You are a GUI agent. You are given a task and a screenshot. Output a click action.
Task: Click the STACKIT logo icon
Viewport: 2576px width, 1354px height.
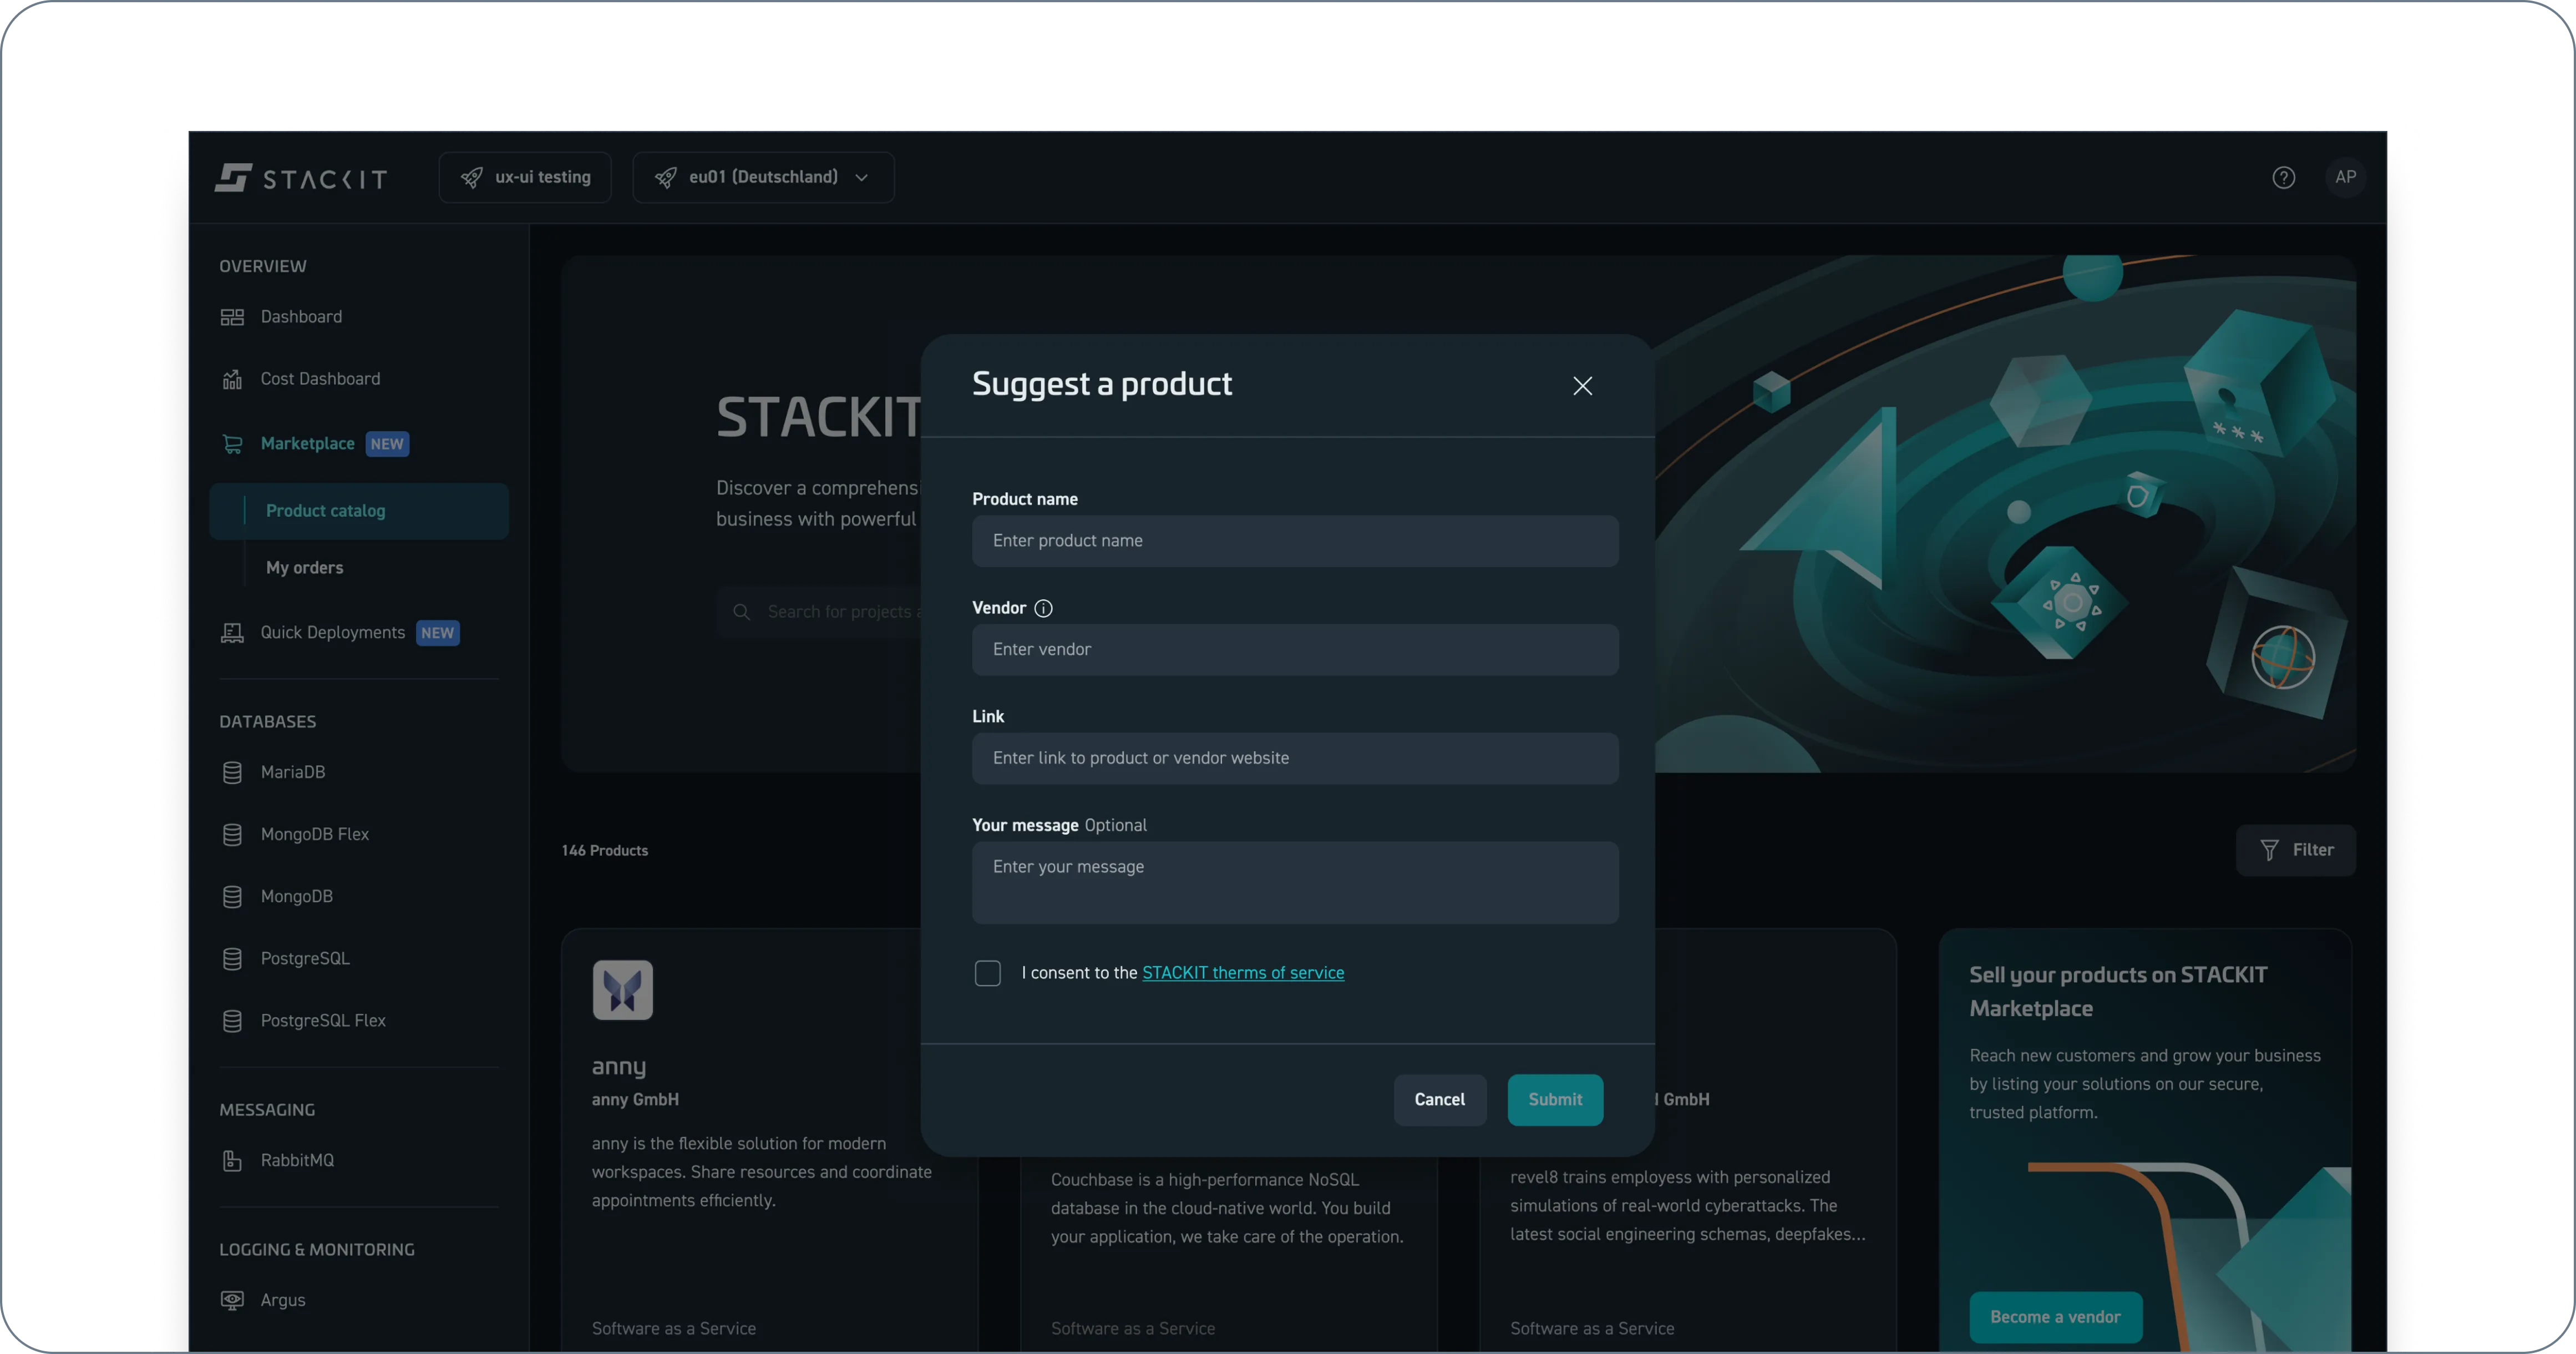pos(233,178)
